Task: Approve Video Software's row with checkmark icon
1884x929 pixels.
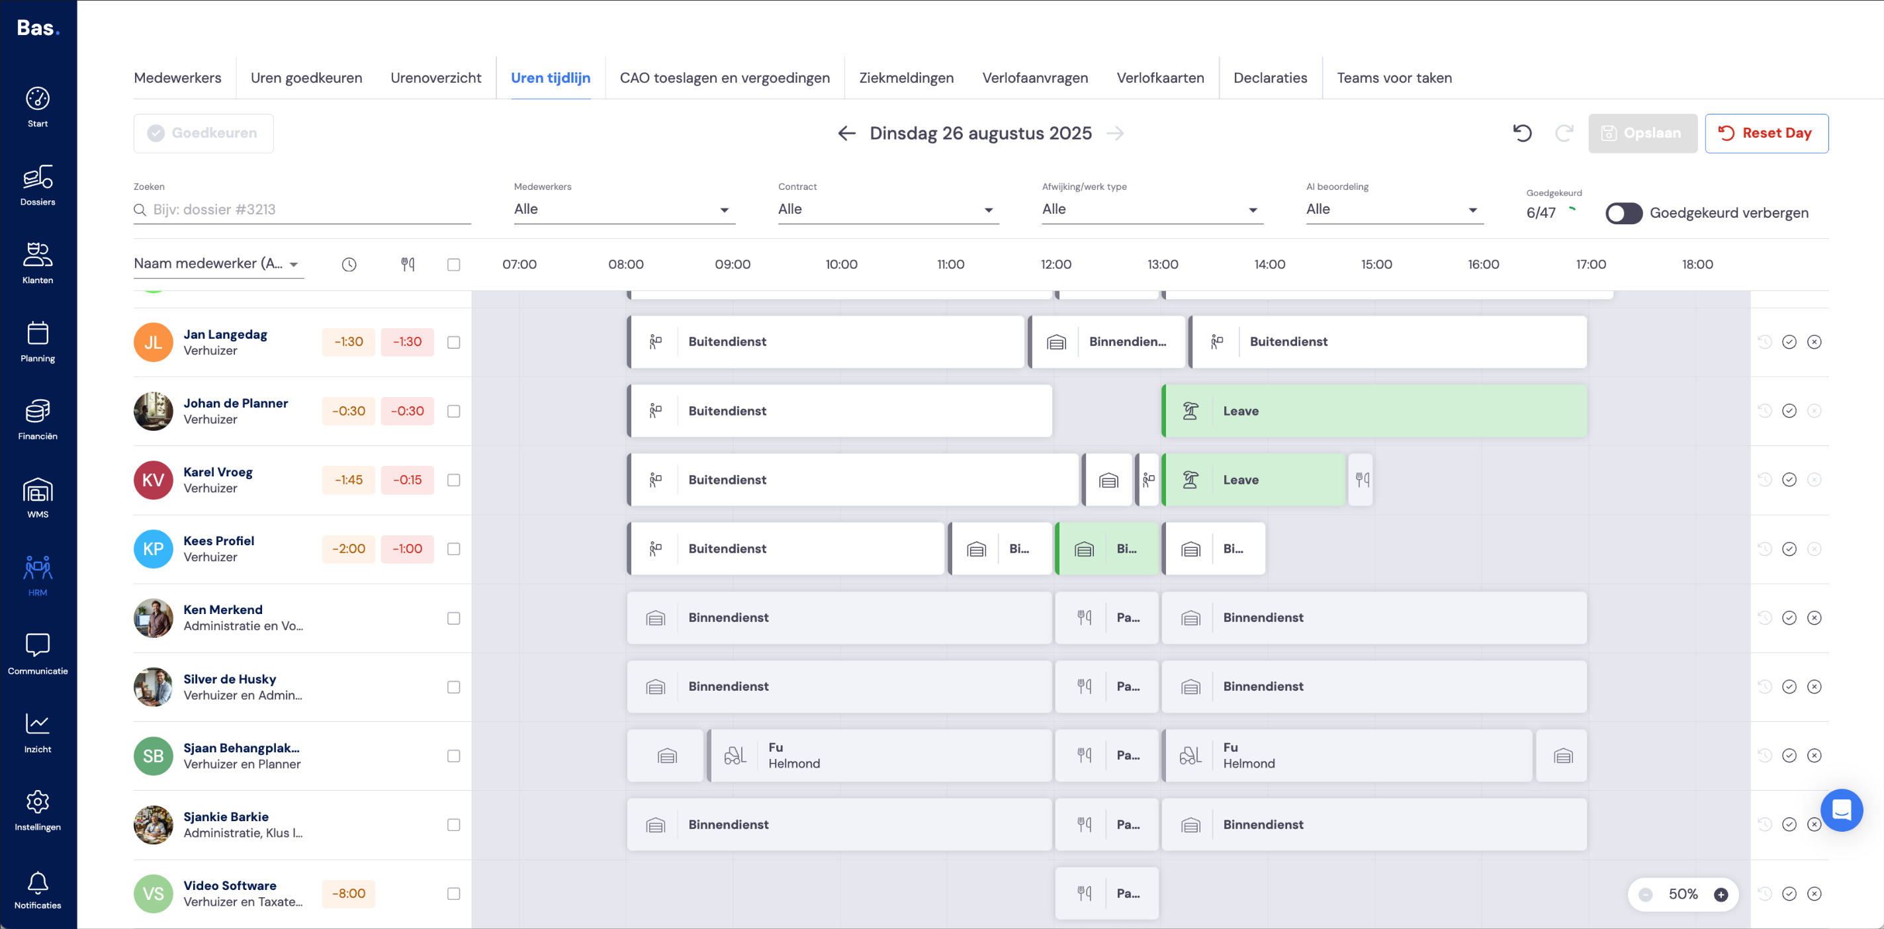Action: 1789,894
